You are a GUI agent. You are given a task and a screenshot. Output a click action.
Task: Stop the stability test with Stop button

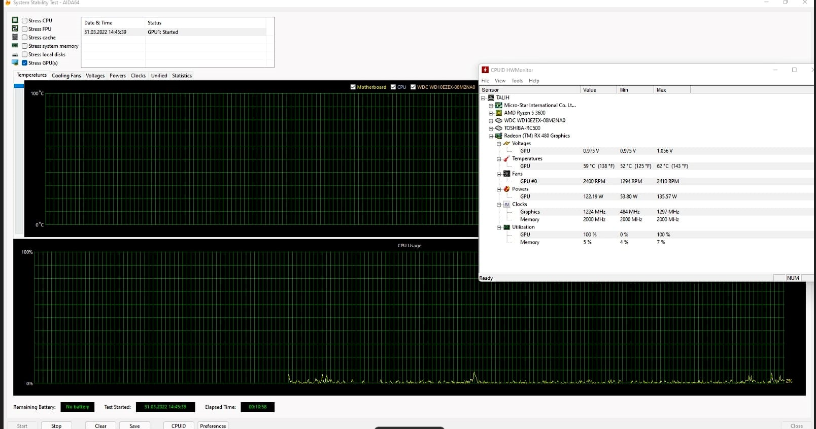(x=56, y=425)
